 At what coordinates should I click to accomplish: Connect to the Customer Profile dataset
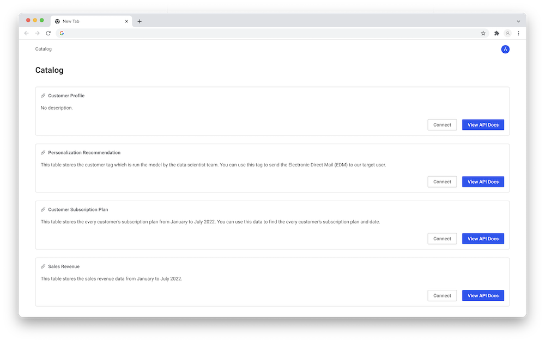tap(442, 125)
